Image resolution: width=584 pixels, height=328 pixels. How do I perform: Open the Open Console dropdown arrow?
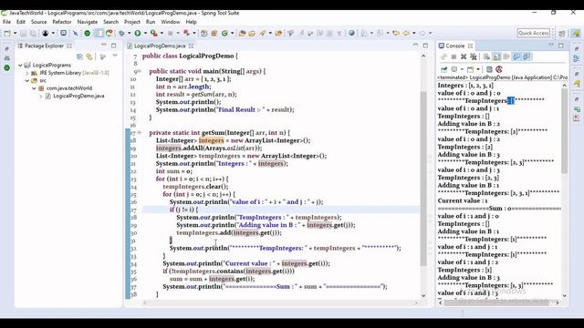tap(478, 69)
